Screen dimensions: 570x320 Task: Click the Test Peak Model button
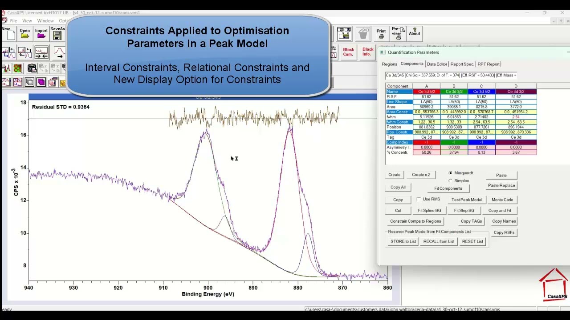coord(467,200)
